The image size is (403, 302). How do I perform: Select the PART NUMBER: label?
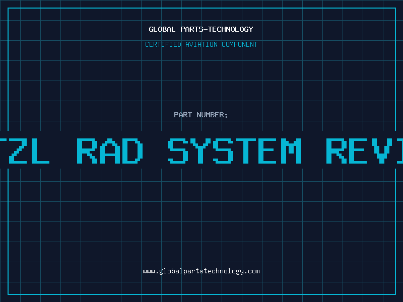201,115
